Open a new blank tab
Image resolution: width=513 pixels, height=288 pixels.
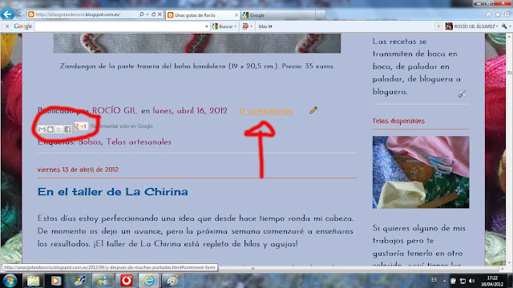pyautogui.click(x=321, y=15)
